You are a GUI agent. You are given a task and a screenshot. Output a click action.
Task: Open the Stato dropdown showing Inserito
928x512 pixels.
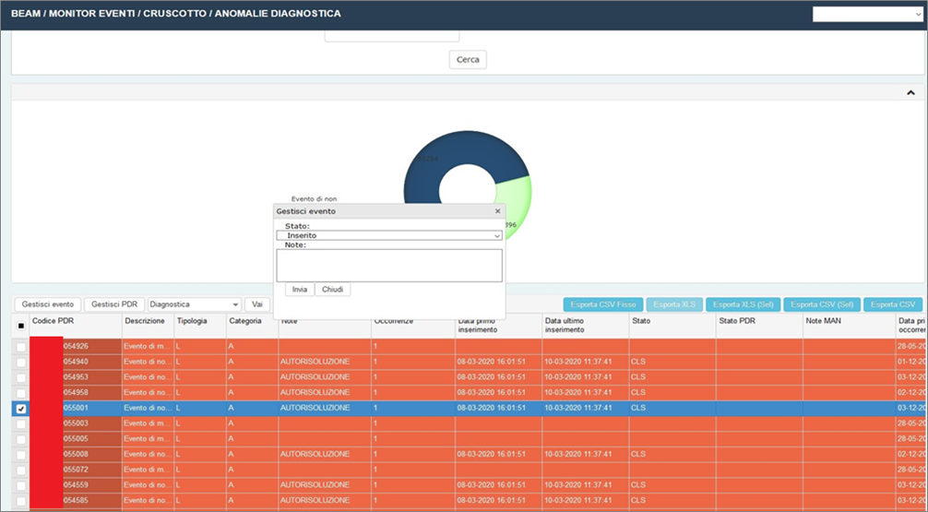(x=388, y=235)
